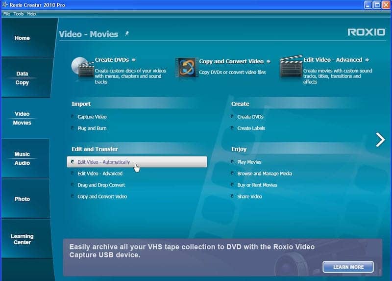Screen dimensions: 392x281
Task: Open the Help menu
Action: 31,14
